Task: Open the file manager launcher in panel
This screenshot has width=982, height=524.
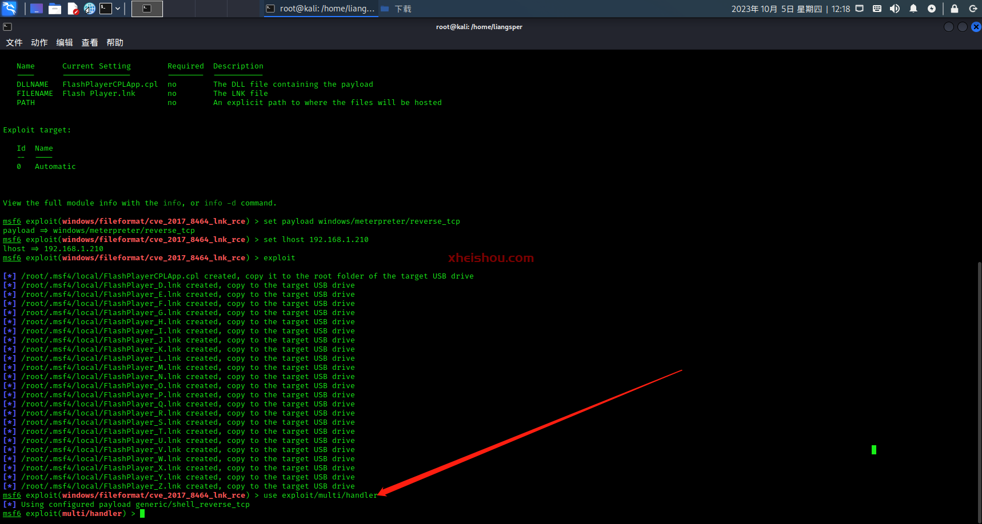Action: [x=55, y=9]
